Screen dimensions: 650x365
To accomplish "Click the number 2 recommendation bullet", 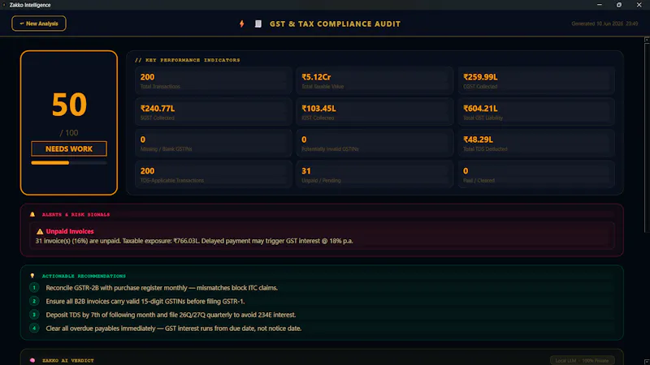I will 34,301.
